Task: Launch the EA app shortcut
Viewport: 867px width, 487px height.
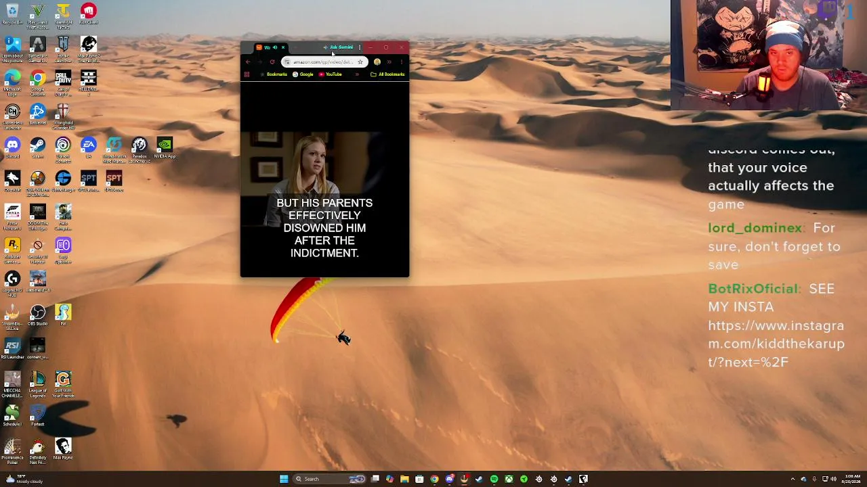Action: point(88,148)
